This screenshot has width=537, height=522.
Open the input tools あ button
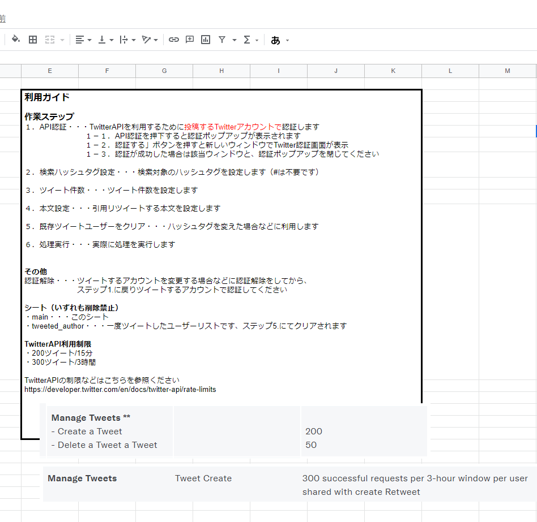click(x=275, y=40)
